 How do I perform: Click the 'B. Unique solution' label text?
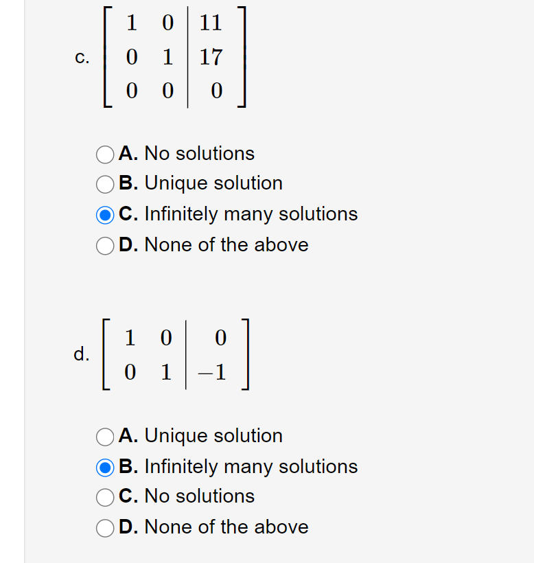tap(200, 183)
